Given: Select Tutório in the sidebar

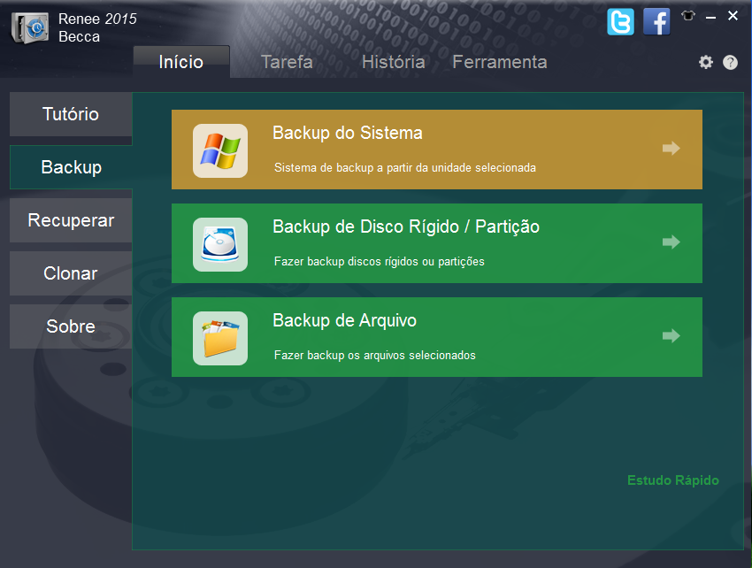Looking at the screenshot, I should pyautogui.click(x=71, y=114).
